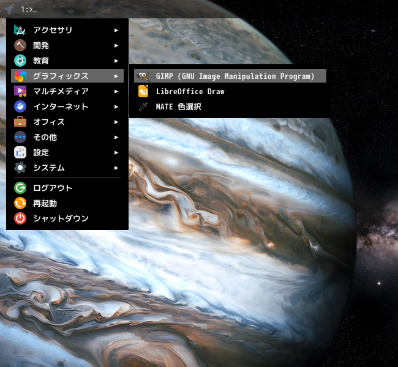The width and height of the screenshot is (398, 367).
Task: Click the MATE 色選択 eyedropper icon
Action: pyautogui.click(x=143, y=106)
